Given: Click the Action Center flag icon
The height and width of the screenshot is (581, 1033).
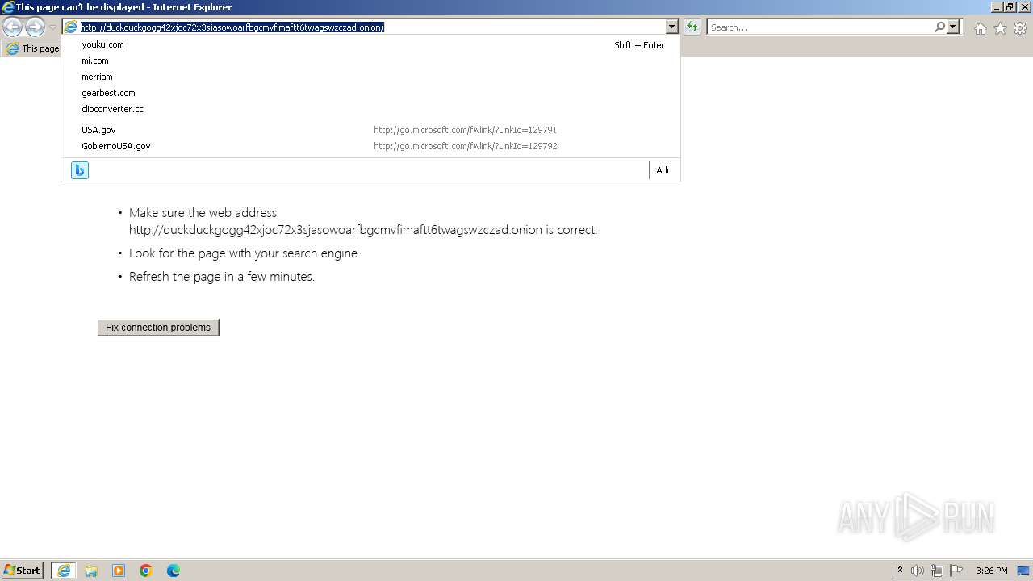Looking at the screenshot, I should click(x=956, y=571).
